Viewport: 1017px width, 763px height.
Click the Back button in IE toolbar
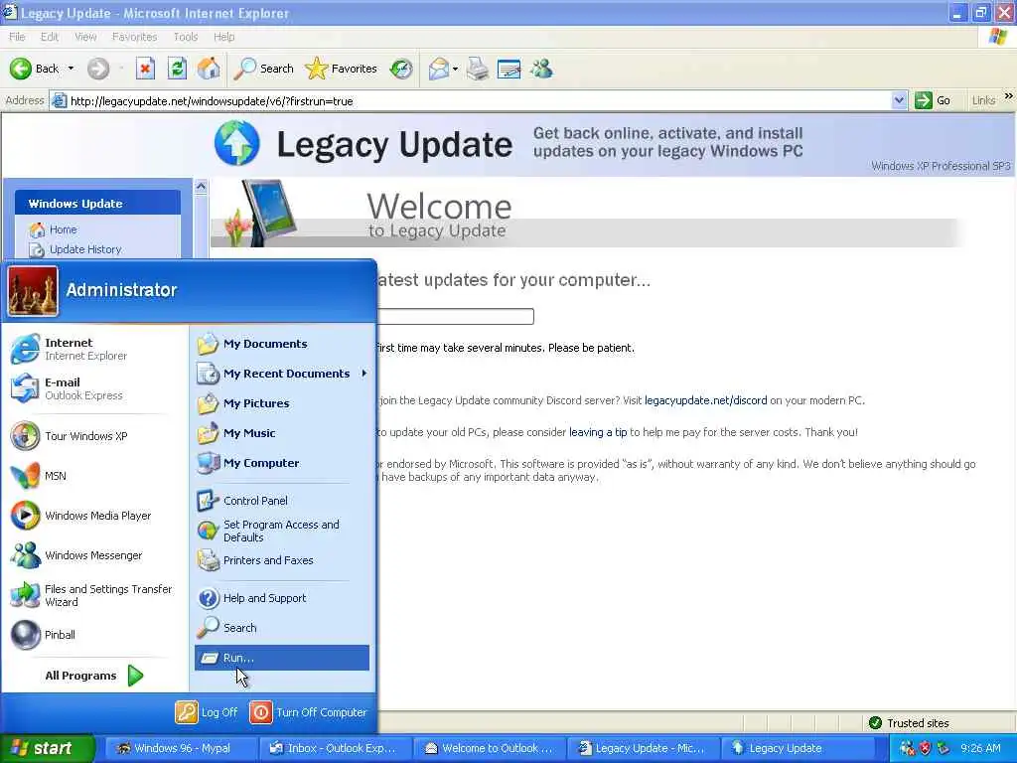click(34, 69)
